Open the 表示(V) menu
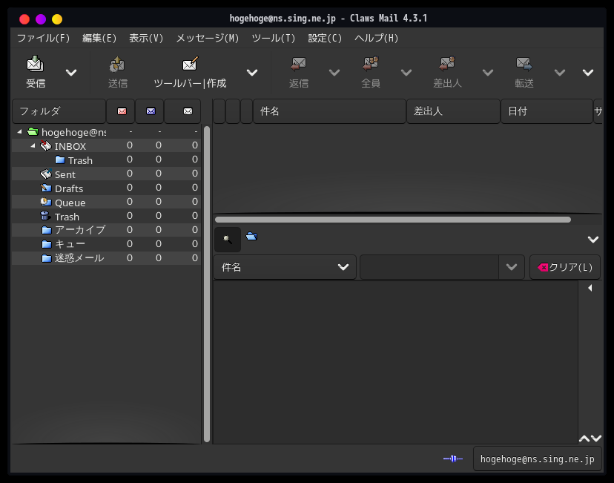 click(146, 38)
